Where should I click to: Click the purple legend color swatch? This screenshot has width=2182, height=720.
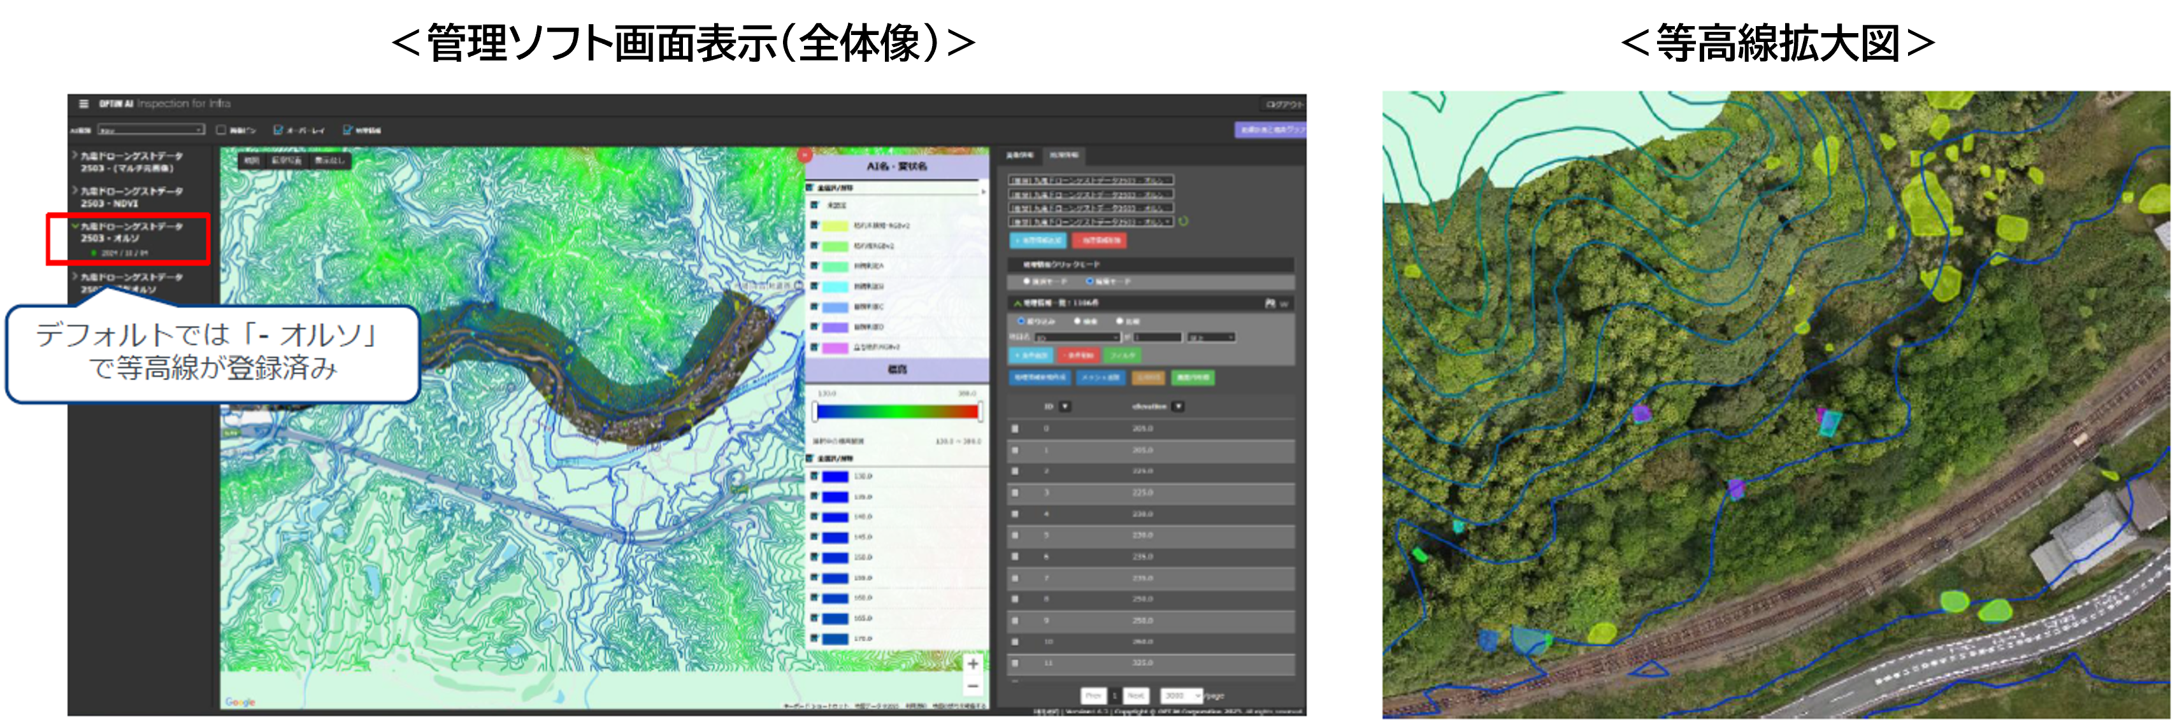pos(835,327)
